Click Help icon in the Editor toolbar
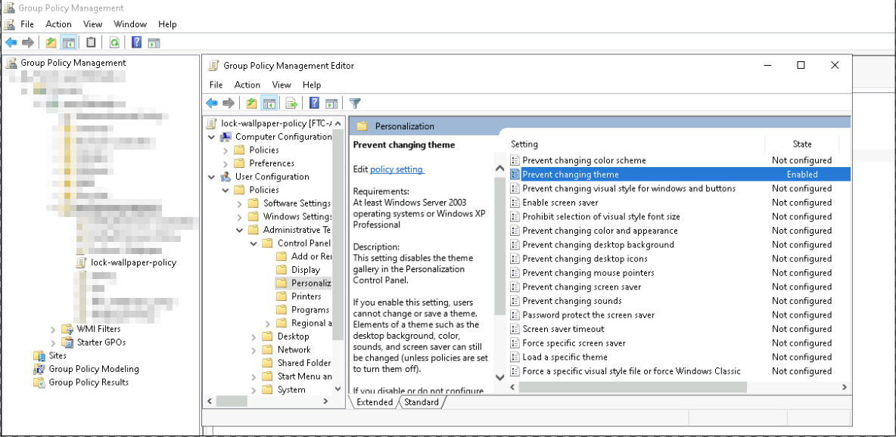896x437 pixels. click(313, 104)
